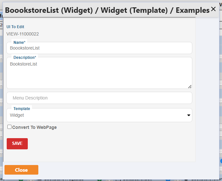The height and width of the screenshot is (181, 222).
Task: Click the Description* field label
Action: click(x=25, y=58)
